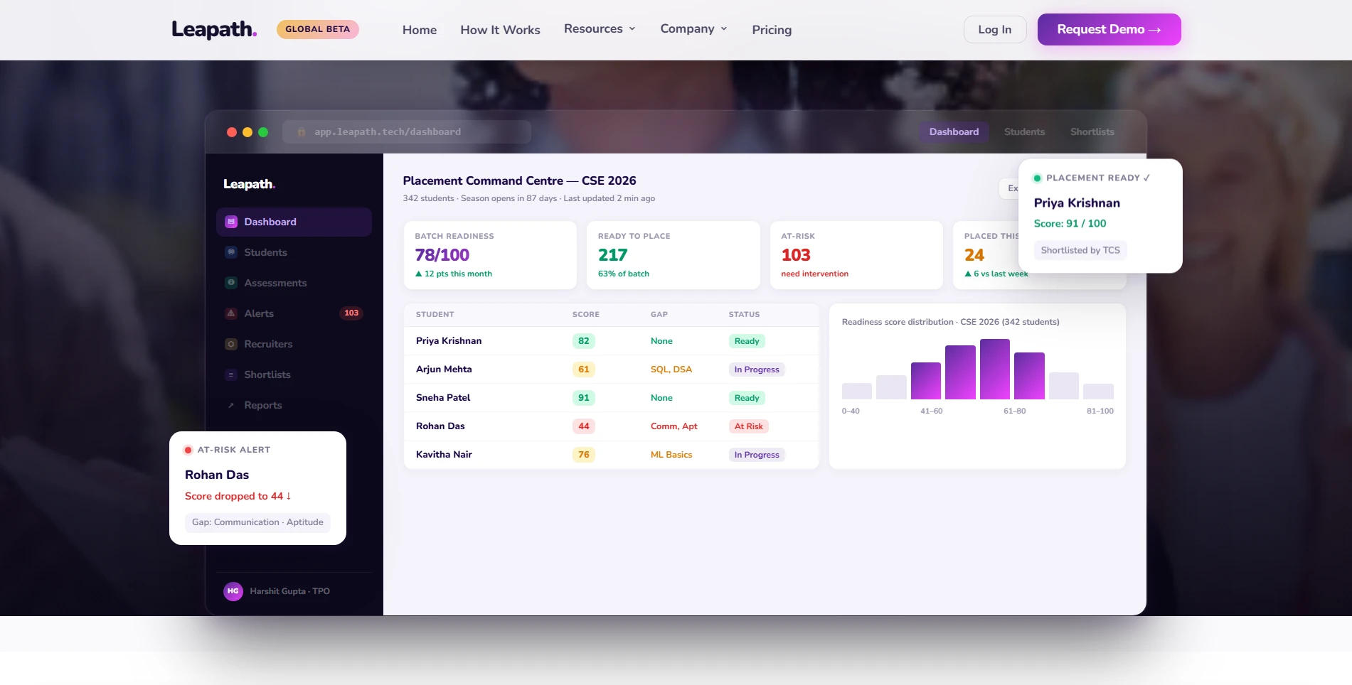Viewport: 1352px width, 685px height.
Task: Open Recruiters via its sidebar icon
Action: click(231, 344)
